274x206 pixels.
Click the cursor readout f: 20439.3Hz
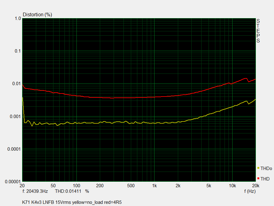(x=35, y=191)
